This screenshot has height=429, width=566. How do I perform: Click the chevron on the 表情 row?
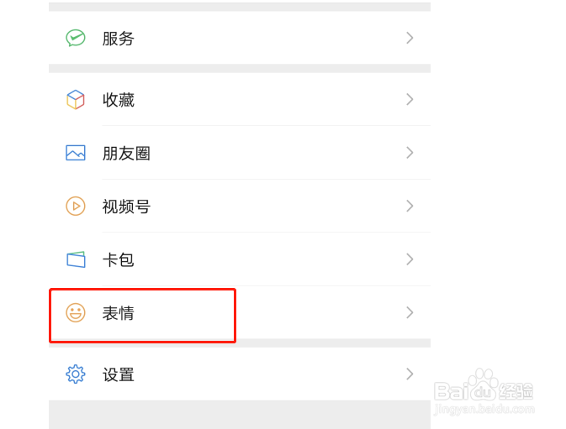410,312
